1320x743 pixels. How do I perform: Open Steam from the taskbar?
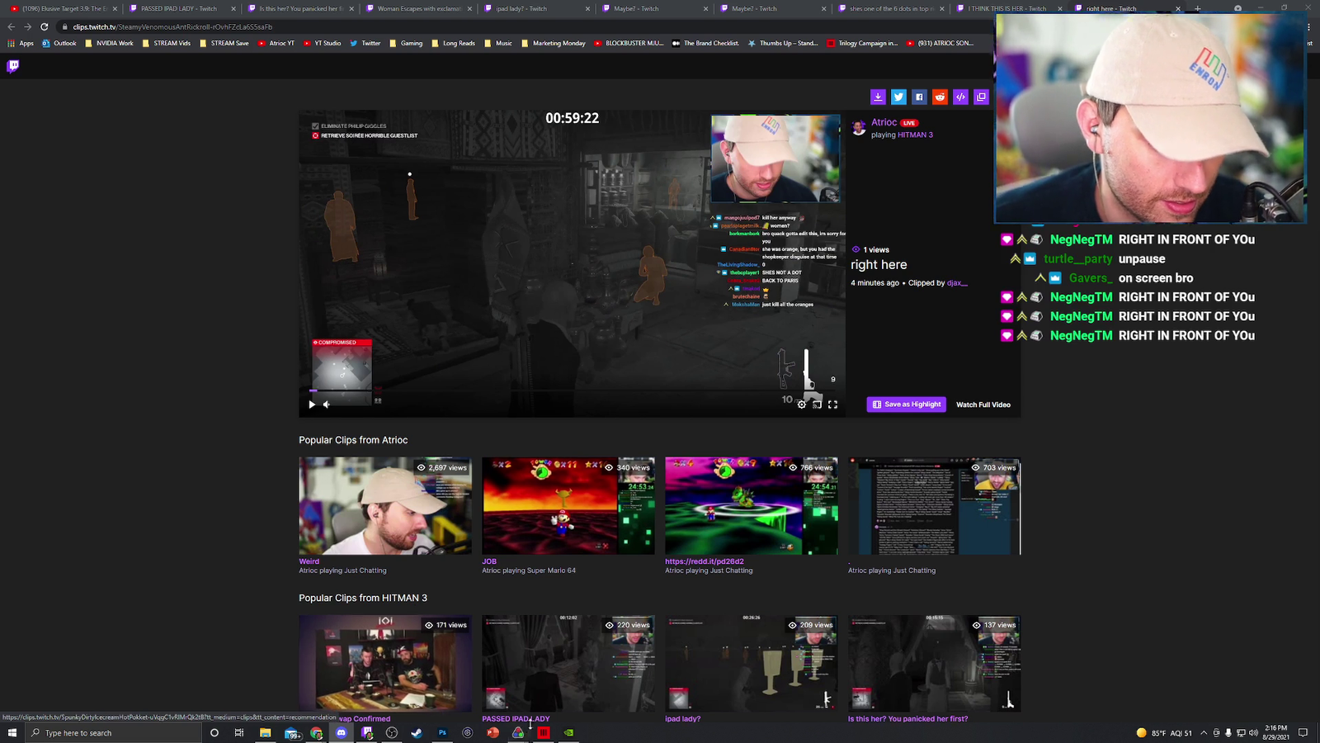417,732
